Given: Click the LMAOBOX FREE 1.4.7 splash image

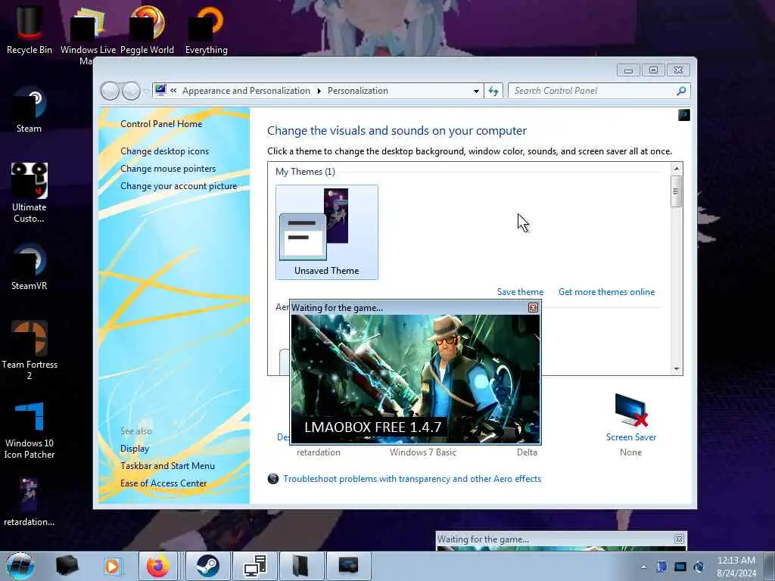Looking at the screenshot, I should coord(416,379).
